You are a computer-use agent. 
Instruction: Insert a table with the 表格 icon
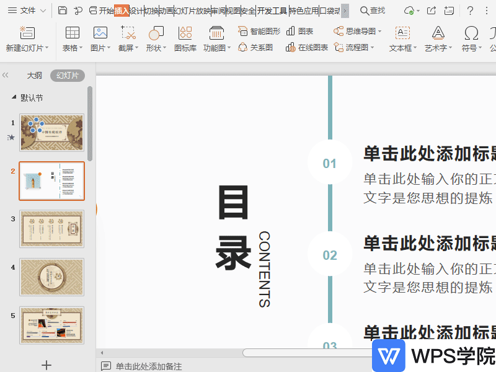72,33
